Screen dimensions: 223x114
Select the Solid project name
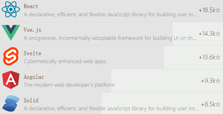tap(31, 100)
